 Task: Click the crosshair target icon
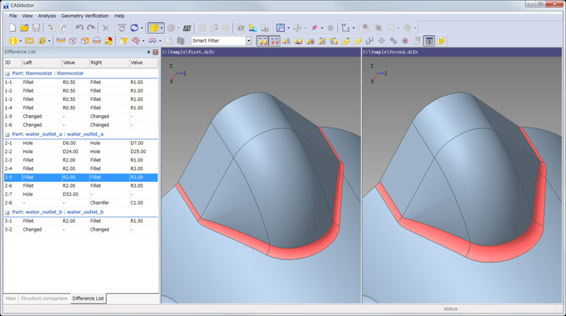point(381,41)
